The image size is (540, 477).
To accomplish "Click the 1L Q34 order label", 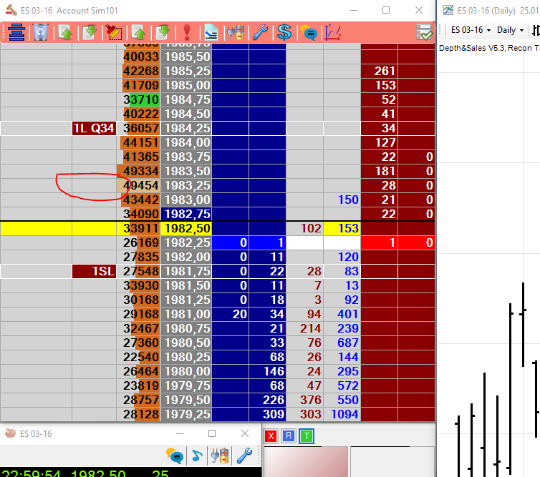I will 94,128.
